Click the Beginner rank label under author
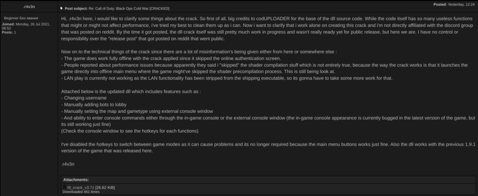Viewport: 478px width, 196px height. click(21, 18)
